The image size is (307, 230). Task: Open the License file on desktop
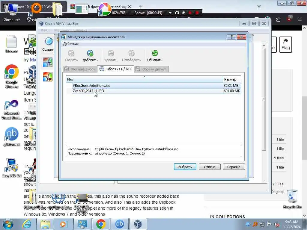pyautogui.click(x=12, y=44)
